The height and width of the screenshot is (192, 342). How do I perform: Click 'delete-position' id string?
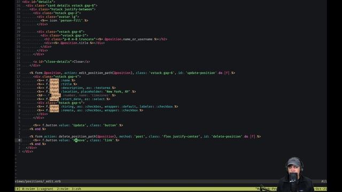tap(227, 137)
